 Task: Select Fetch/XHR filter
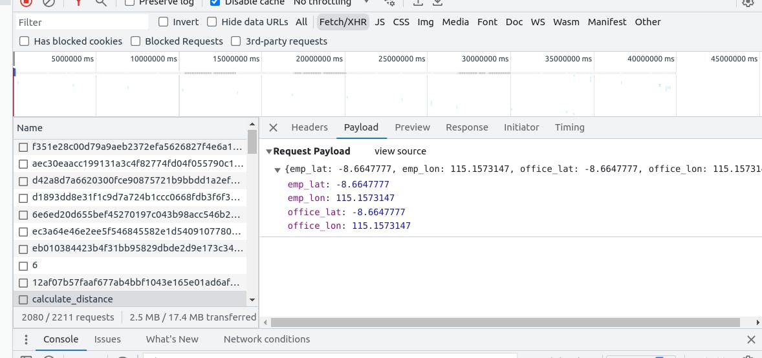coord(343,22)
